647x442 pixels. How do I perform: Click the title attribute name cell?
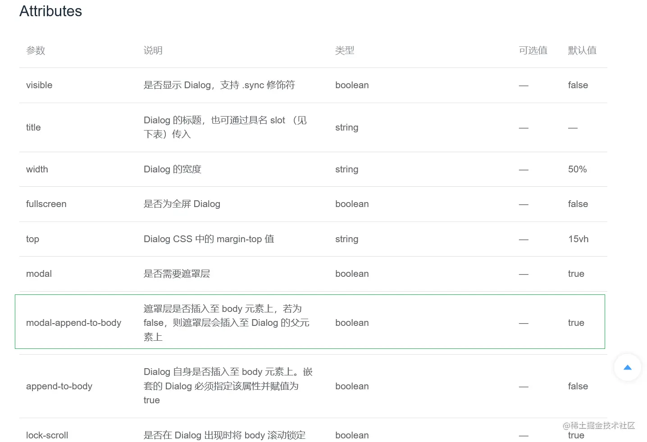click(33, 127)
